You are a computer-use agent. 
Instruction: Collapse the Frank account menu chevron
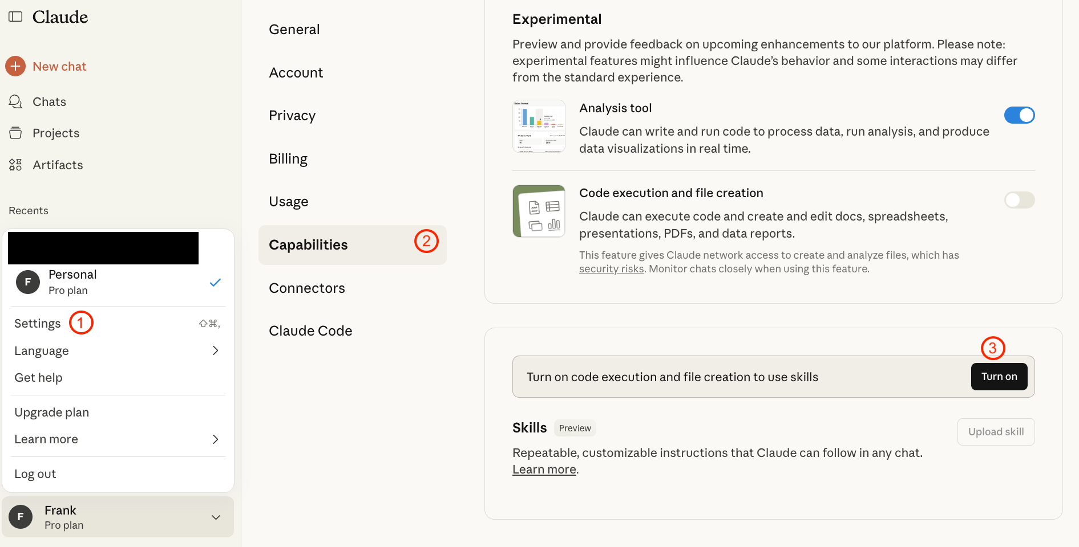pyautogui.click(x=216, y=517)
